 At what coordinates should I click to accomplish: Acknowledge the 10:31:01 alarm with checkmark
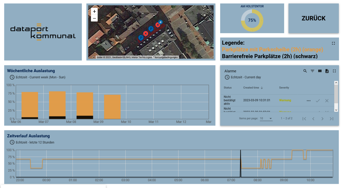[318, 100]
